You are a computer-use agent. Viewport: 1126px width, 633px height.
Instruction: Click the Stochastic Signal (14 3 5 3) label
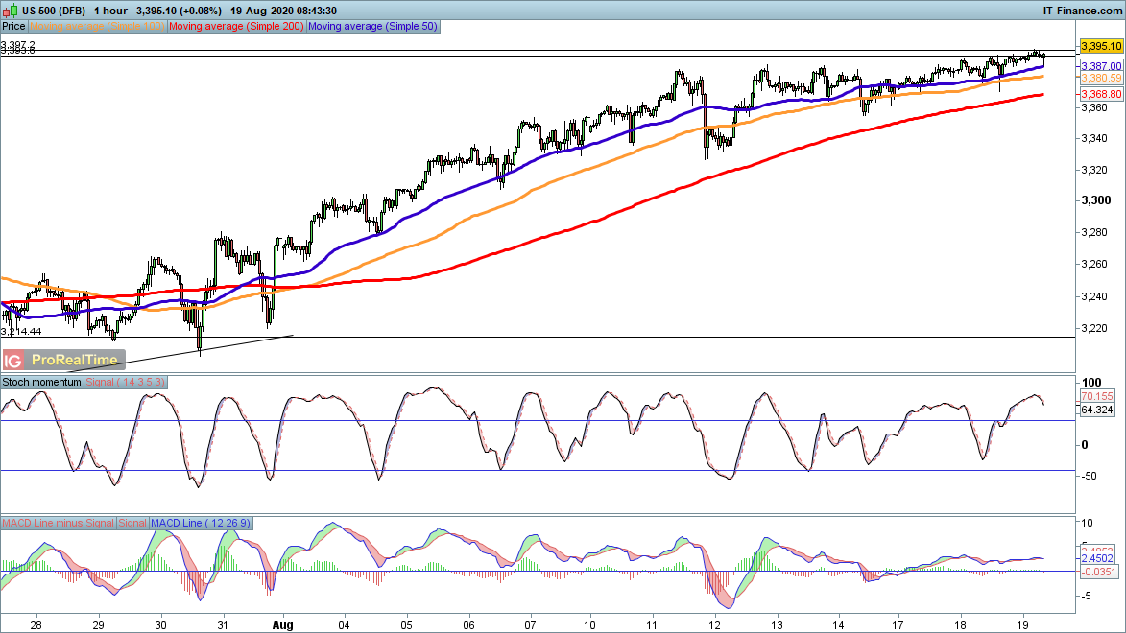click(128, 382)
